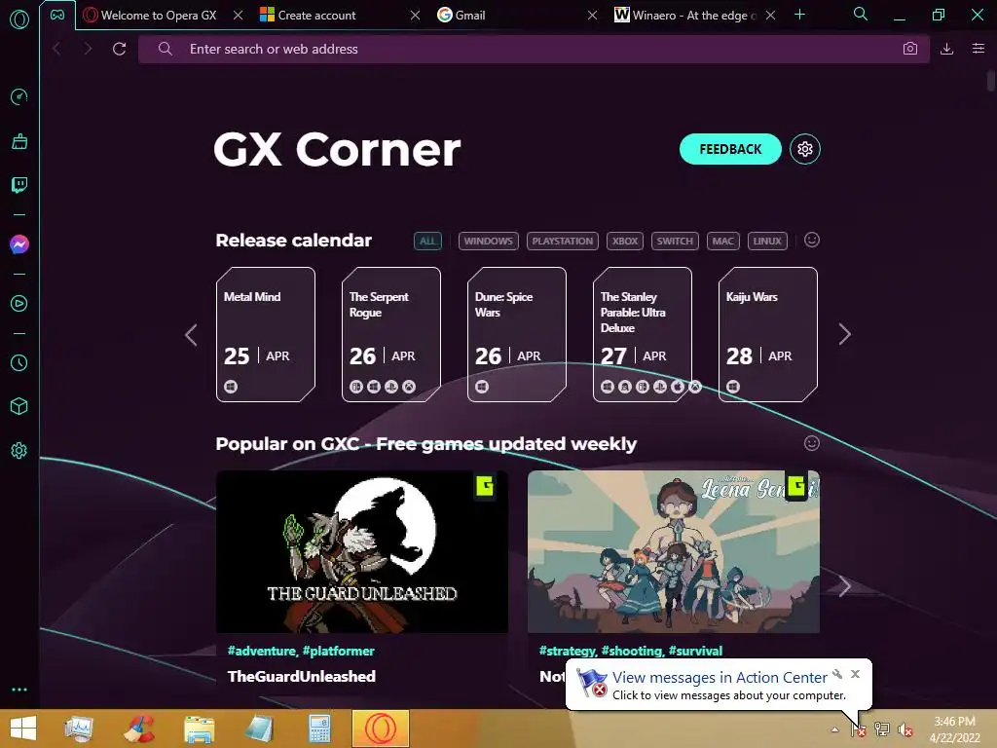
Task: Click the reload page button
Action: pos(119,49)
